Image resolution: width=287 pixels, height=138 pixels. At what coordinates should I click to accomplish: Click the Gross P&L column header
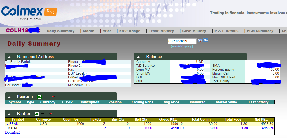pos(168,120)
